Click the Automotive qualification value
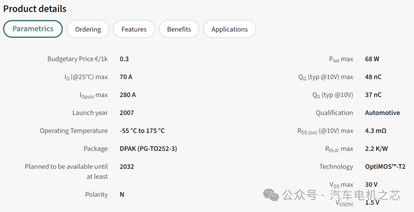Screen dimensions: 414x212 tap(382, 113)
